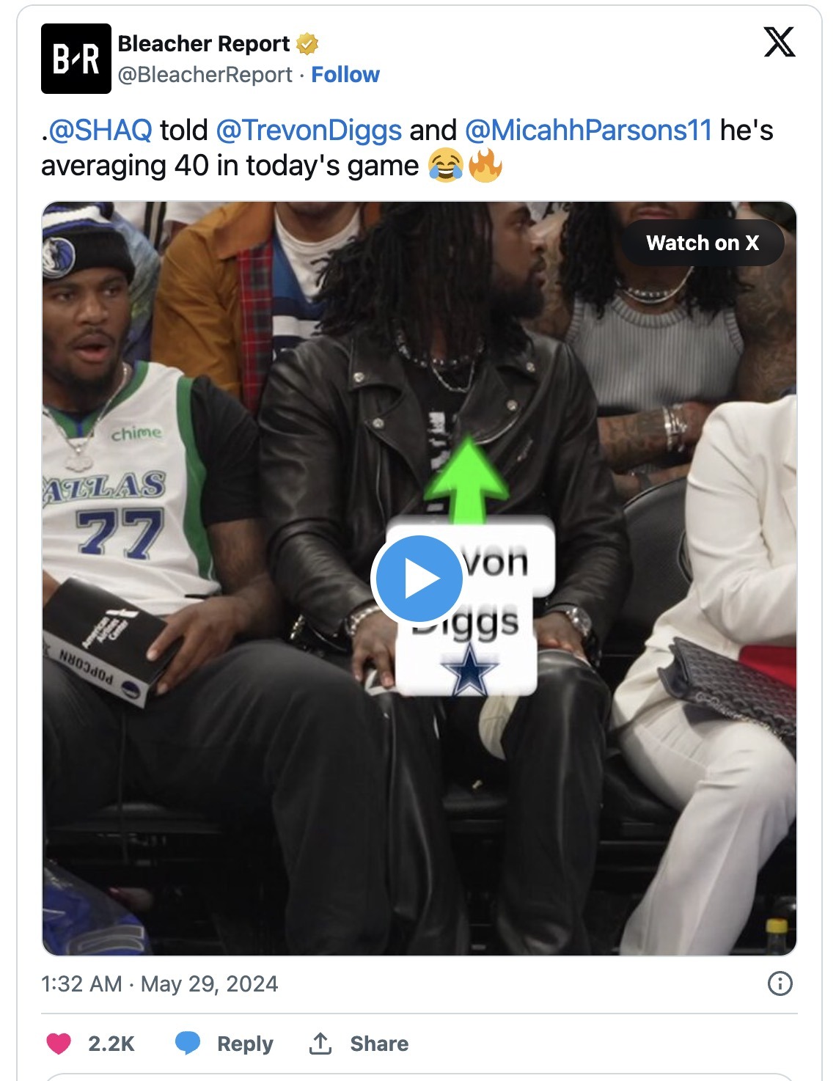
Task: Click the Share text label
Action: click(x=379, y=1044)
